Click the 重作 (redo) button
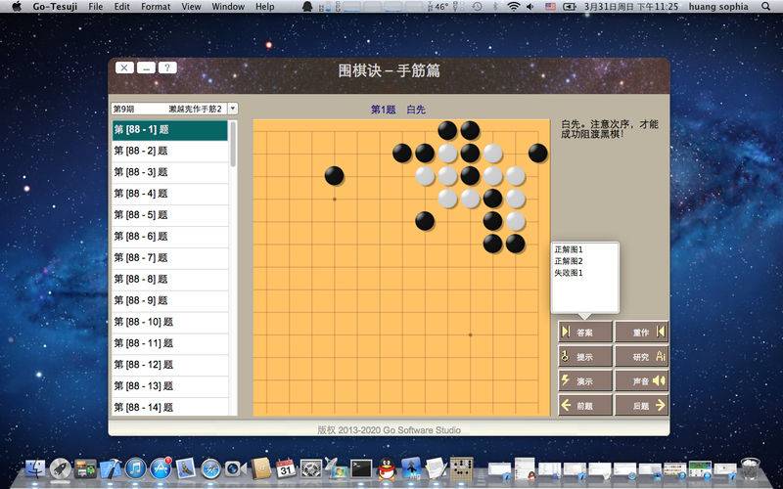Screen dimensions: 783x489 [x=641, y=332]
